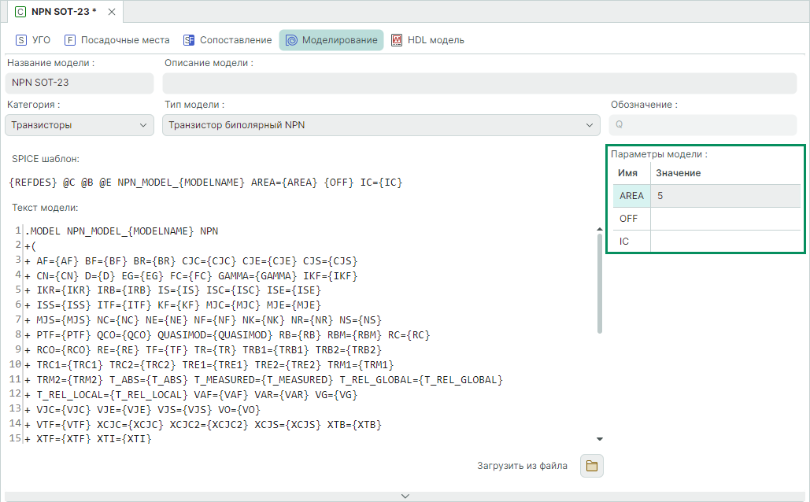
Task: Click the OFF parameter value cell
Action: pyautogui.click(x=724, y=219)
